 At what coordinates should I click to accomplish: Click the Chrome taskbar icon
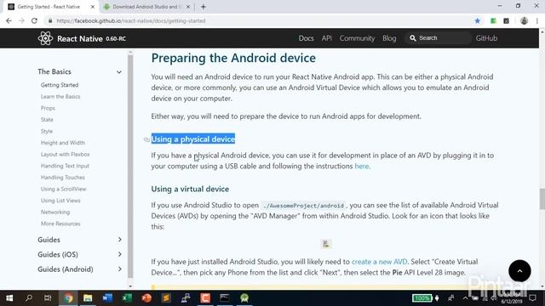pos(68,298)
